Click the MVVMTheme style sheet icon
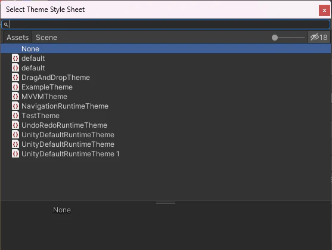This screenshot has height=250, width=332. click(15, 97)
